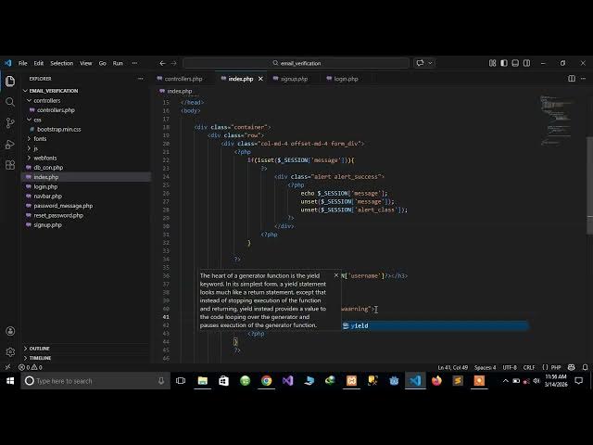
Task: Open the Selection menu
Action: tap(62, 63)
